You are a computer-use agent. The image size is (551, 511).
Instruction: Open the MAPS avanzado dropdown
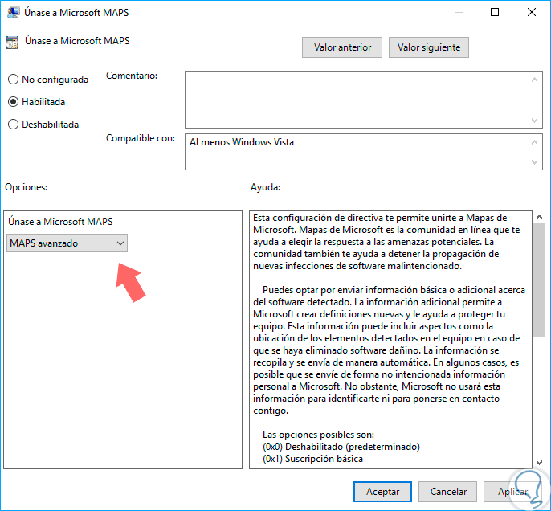tap(67, 243)
